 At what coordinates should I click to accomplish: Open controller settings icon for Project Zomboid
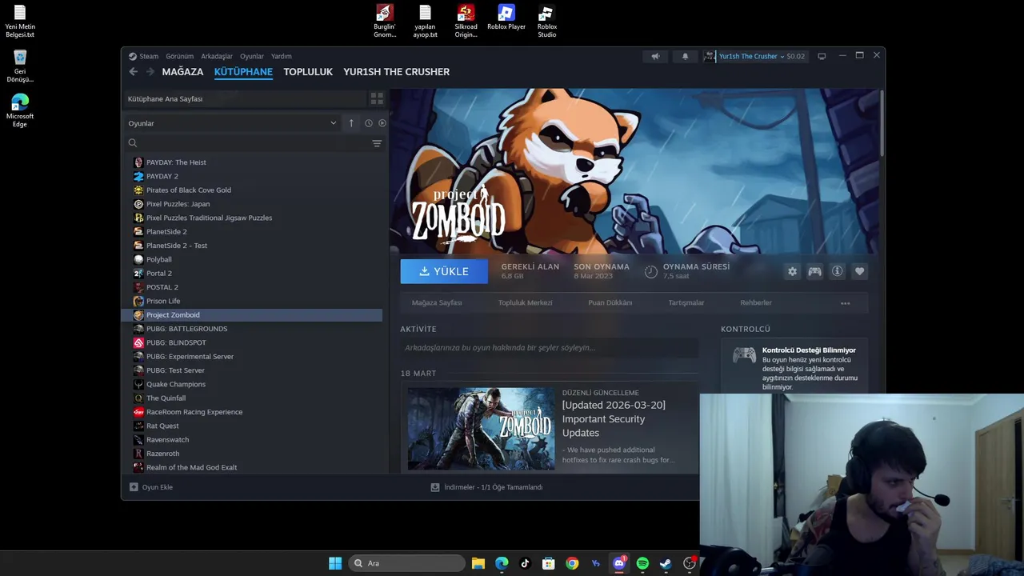pyautogui.click(x=814, y=271)
